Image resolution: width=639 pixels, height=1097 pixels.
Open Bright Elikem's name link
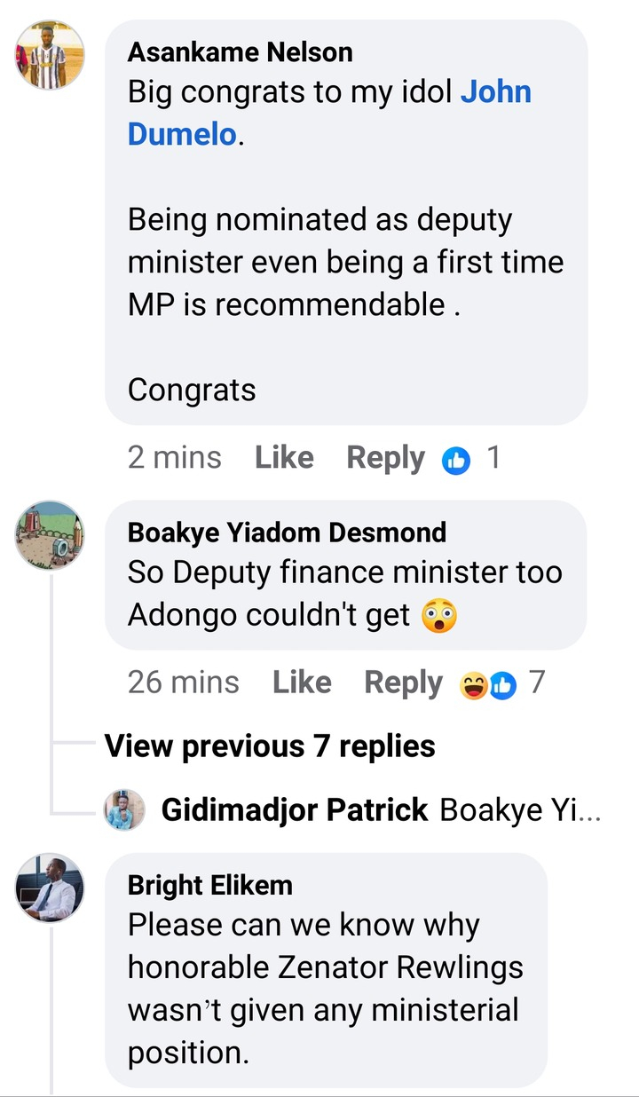[209, 885]
